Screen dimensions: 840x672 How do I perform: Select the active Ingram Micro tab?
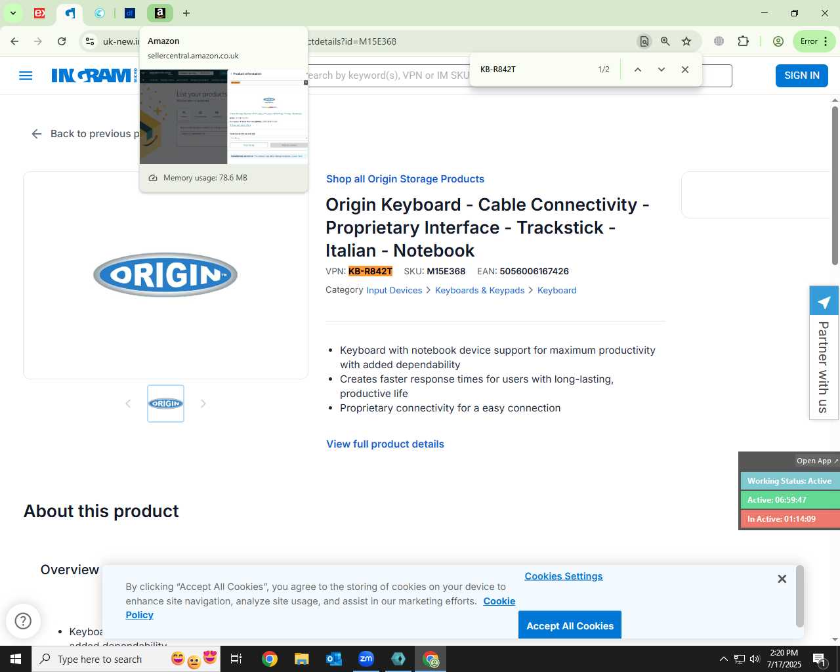click(x=70, y=13)
